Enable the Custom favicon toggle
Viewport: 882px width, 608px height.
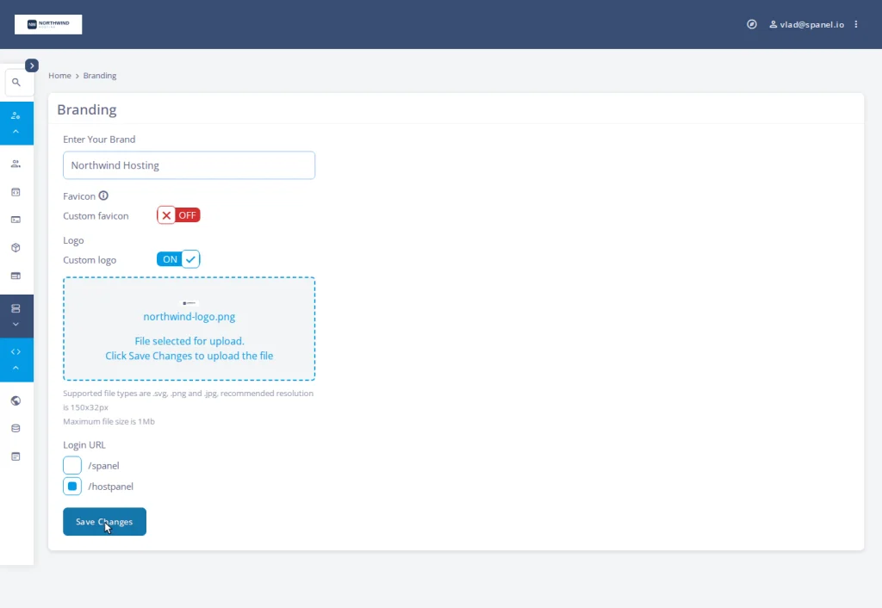178,215
